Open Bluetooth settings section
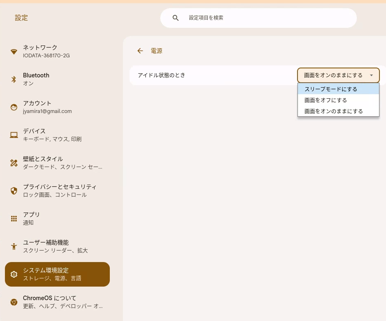The width and height of the screenshot is (386, 321). point(57,79)
